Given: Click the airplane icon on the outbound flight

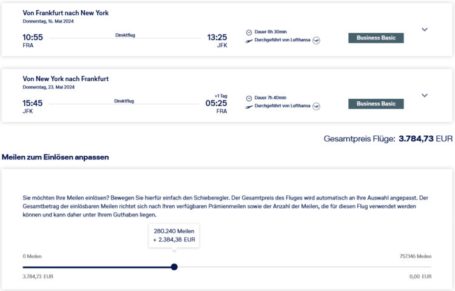Looking at the screenshot, I should click(x=249, y=41).
